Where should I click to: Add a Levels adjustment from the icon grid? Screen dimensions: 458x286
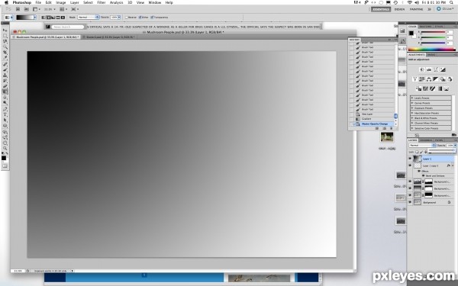pyautogui.click(x=429, y=69)
